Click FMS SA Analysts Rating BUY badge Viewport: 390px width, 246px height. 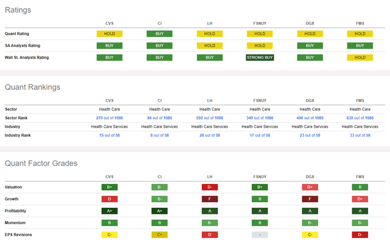(360, 46)
